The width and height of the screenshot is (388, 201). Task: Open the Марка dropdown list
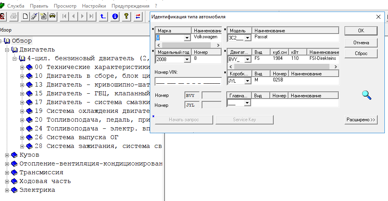pos(187,38)
